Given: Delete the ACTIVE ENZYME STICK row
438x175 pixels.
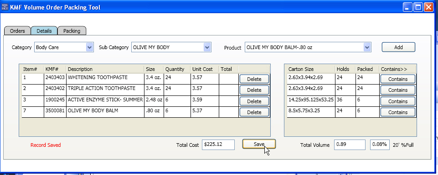Looking at the screenshot, I should [x=254, y=101].
